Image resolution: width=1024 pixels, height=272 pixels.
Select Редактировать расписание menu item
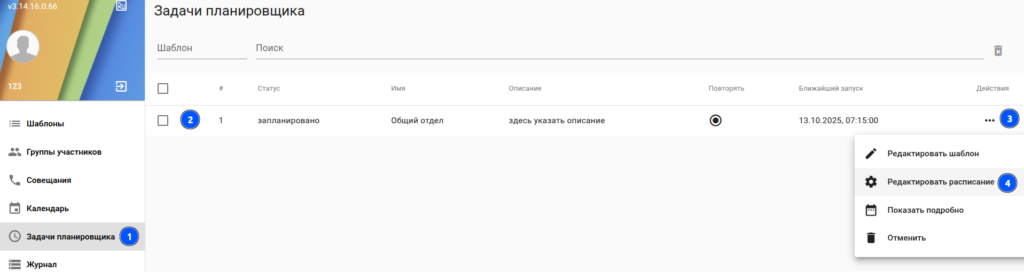click(940, 182)
